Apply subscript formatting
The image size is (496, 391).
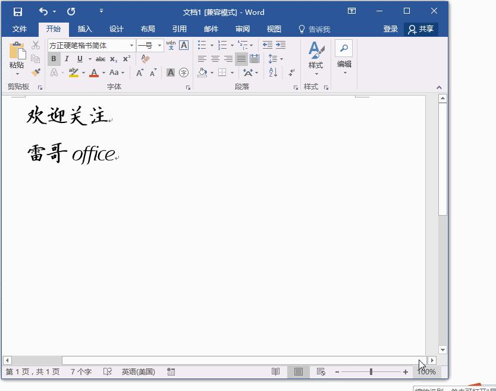point(114,59)
